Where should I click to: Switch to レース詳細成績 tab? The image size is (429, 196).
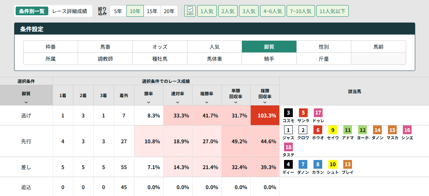tap(69, 11)
